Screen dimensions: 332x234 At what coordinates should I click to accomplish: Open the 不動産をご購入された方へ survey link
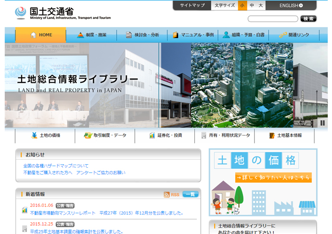pos(74,173)
